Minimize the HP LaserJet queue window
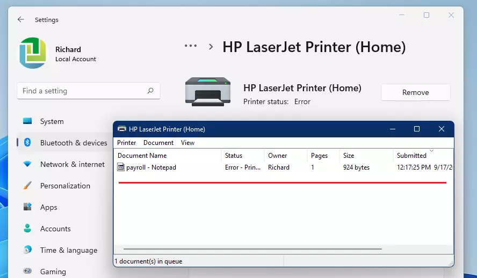477x278 pixels. [x=393, y=129]
